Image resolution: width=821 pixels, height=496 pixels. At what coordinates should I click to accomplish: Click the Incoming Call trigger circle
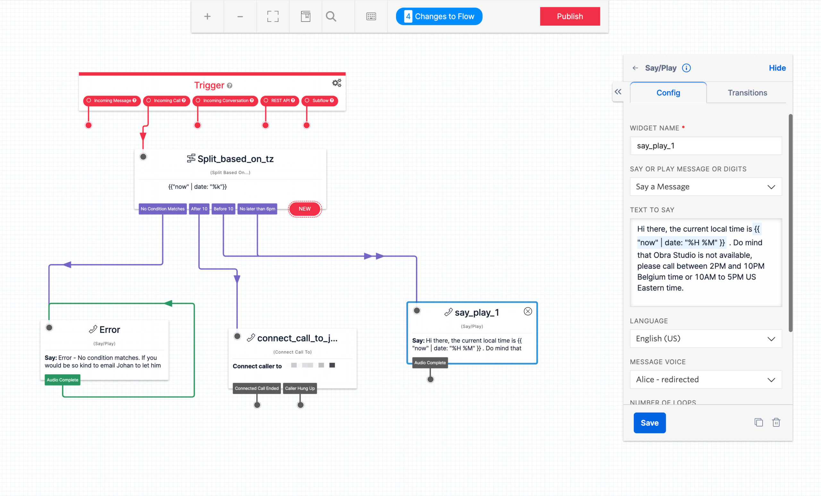tap(148, 100)
